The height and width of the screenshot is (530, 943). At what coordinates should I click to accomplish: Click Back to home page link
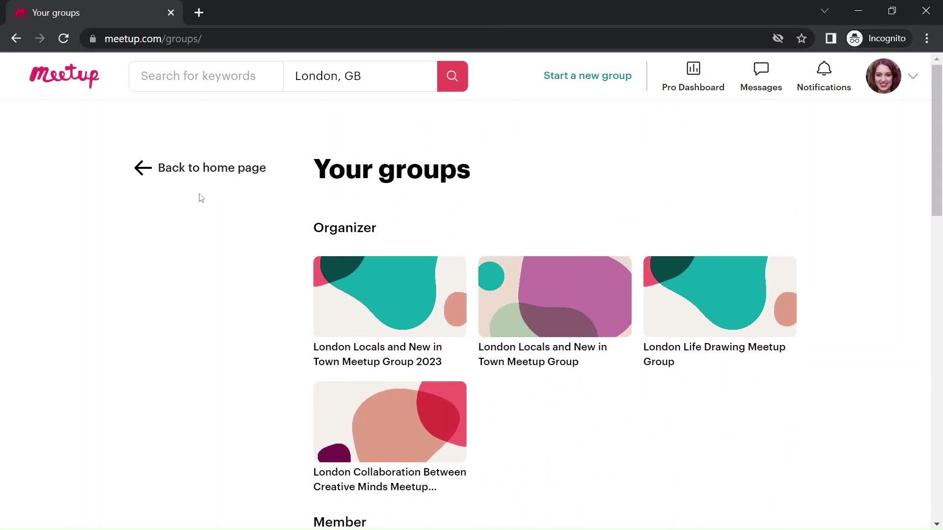pyautogui.click(x=199, y=168)
